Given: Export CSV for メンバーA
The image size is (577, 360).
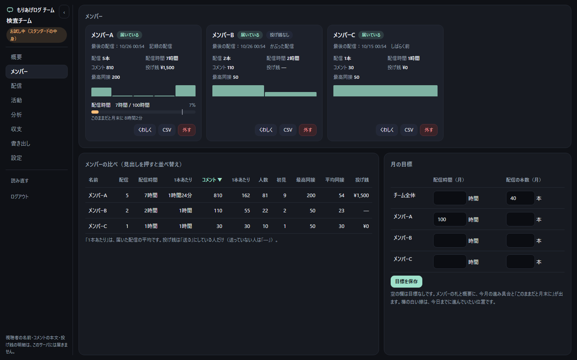Looking at the screenshot, I should click(167, 130).
